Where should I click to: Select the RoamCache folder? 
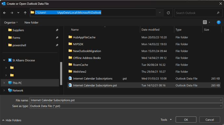[x=80, y=65]
